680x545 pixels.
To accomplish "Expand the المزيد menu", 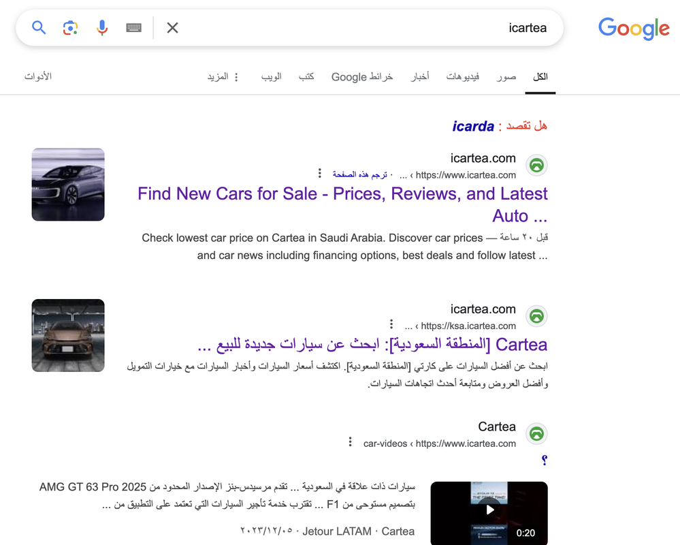I will [x=223, y=77].
